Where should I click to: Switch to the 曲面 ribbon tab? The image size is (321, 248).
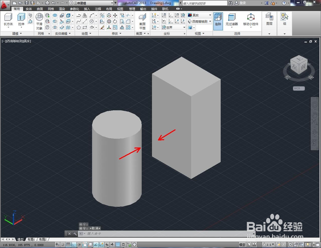[40, 9]
